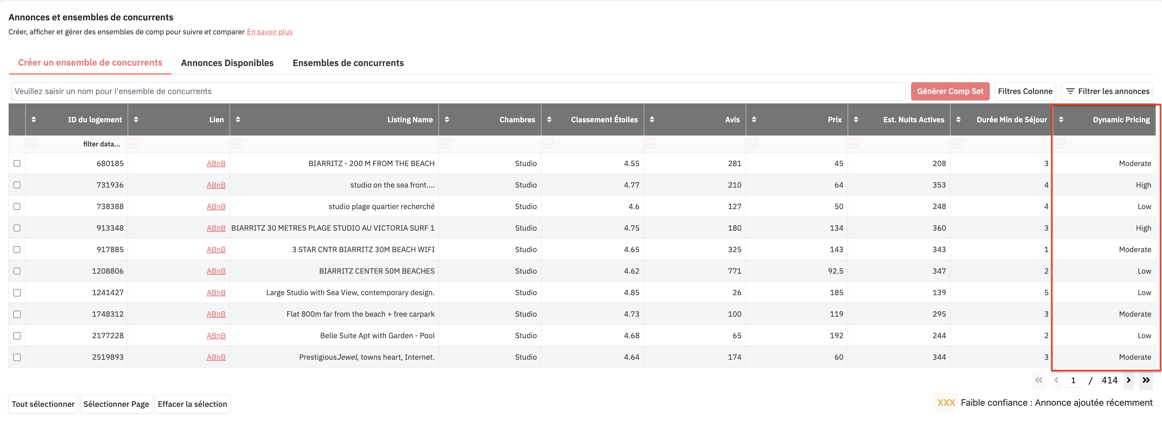The height and width of the screenshot is (425, 1162).
Task: Click the Prix column filter field
Action: (797, 144)
